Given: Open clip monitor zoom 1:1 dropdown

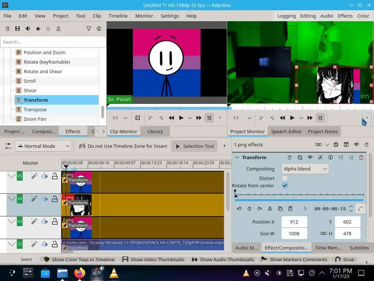Looking at the screenshot, I should 120,118.
